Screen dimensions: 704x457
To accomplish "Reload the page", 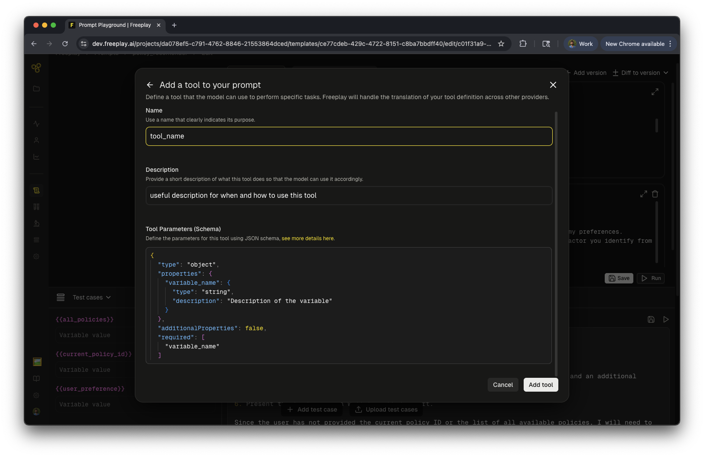I will (x=65, y=44).
